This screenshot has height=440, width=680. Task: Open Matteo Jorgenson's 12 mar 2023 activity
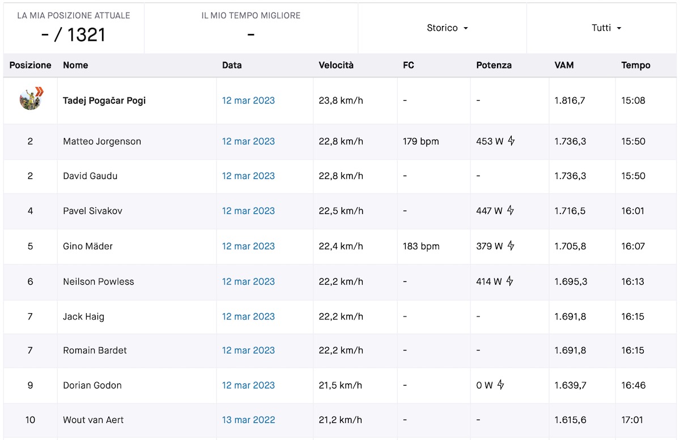click(248, 142)
